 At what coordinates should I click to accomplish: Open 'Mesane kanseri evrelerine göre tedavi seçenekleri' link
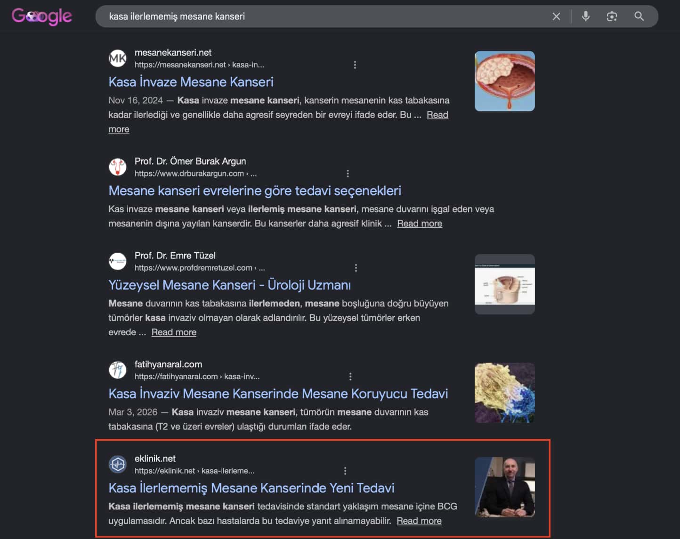tap(255, 191)
